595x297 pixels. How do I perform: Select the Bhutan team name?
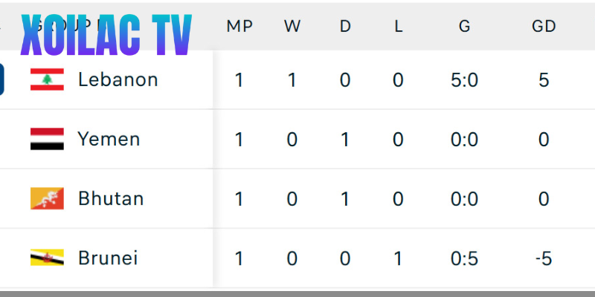pyautogui.click(x=111, y=198)
